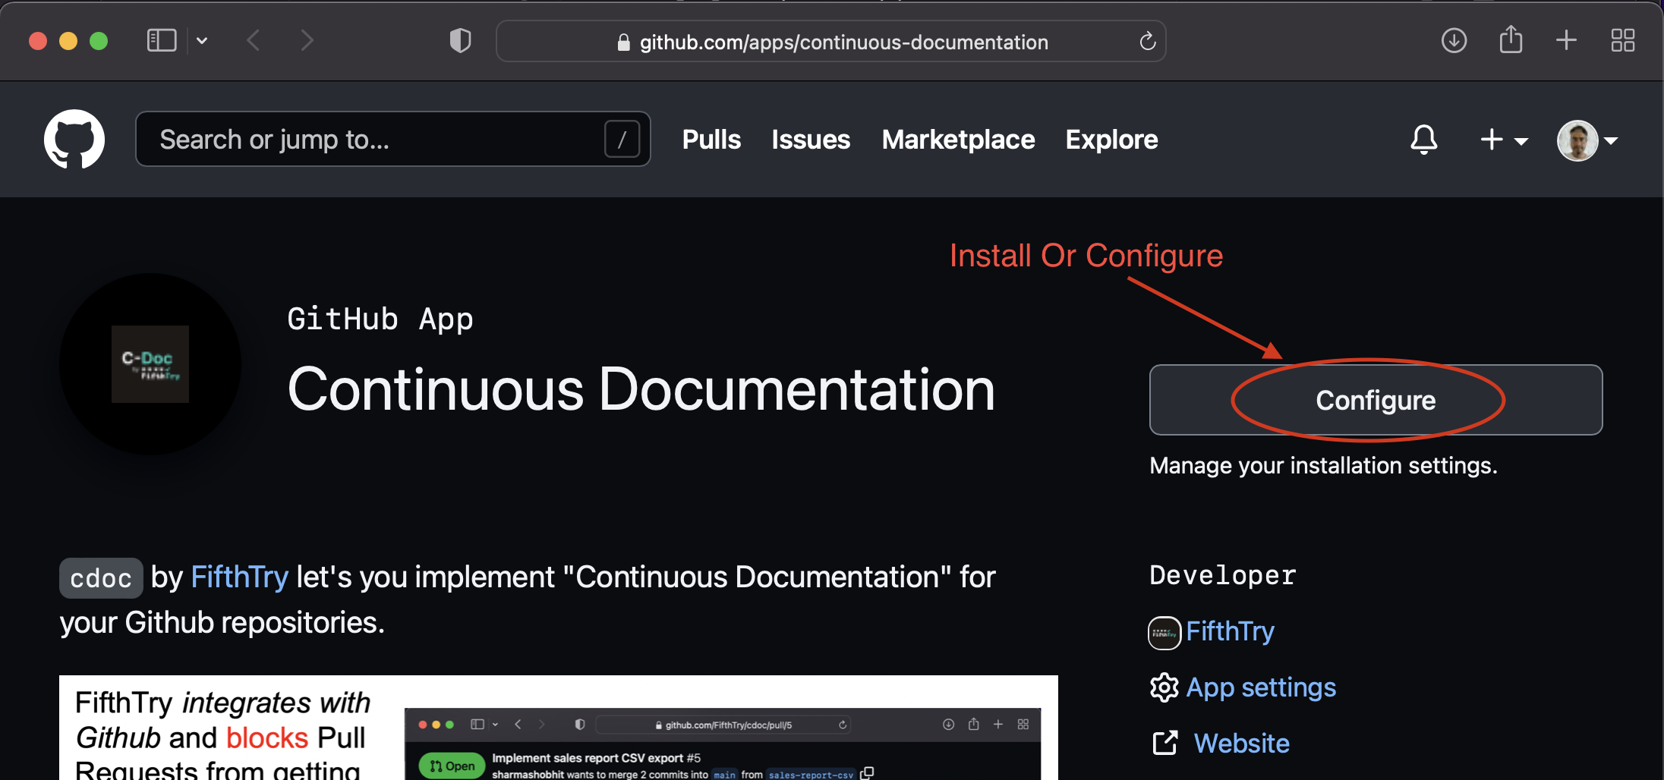Open Pulls in GitHub header

[x=711, y=140]
